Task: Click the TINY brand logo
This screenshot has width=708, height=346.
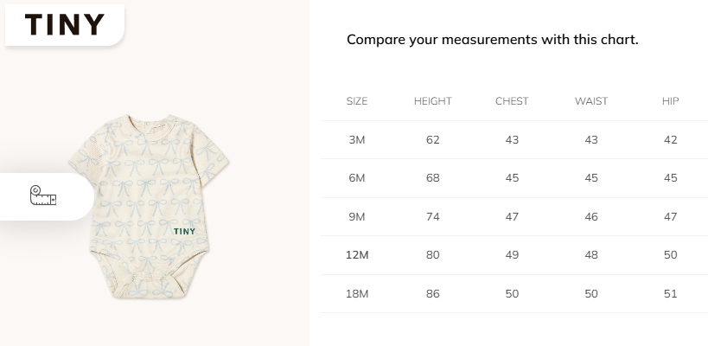Action: [65, 24]
